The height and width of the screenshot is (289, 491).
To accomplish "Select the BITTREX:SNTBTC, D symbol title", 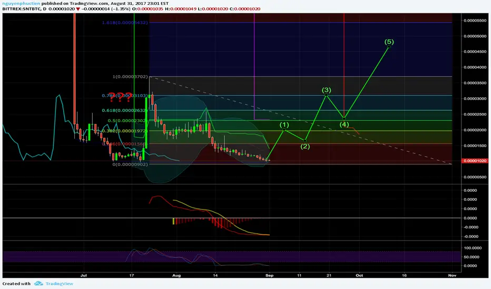I will [24, 9].
